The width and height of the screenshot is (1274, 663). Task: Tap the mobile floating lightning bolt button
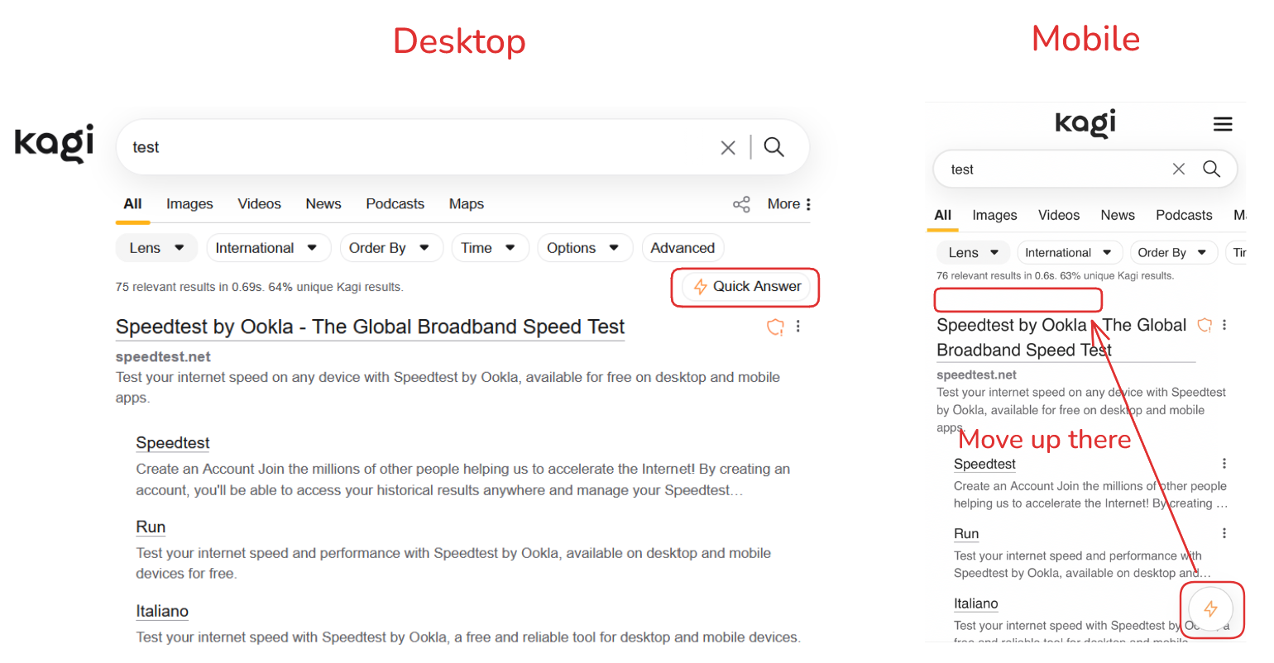(x=1210, y=609)
